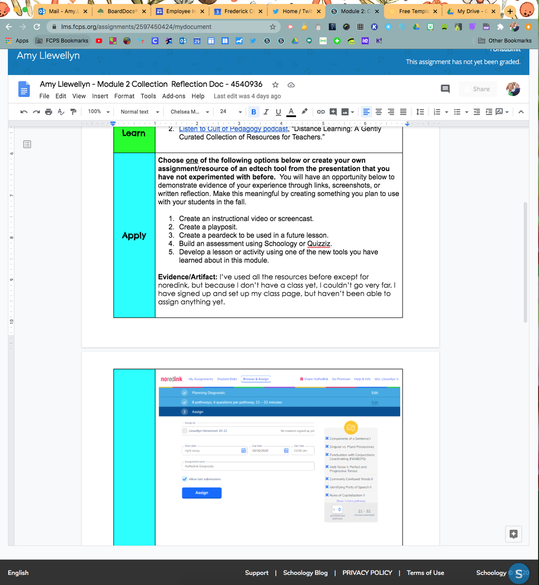539x585 pixels.
Task: Open the Edit menu
Action: [x=61, y=96]
